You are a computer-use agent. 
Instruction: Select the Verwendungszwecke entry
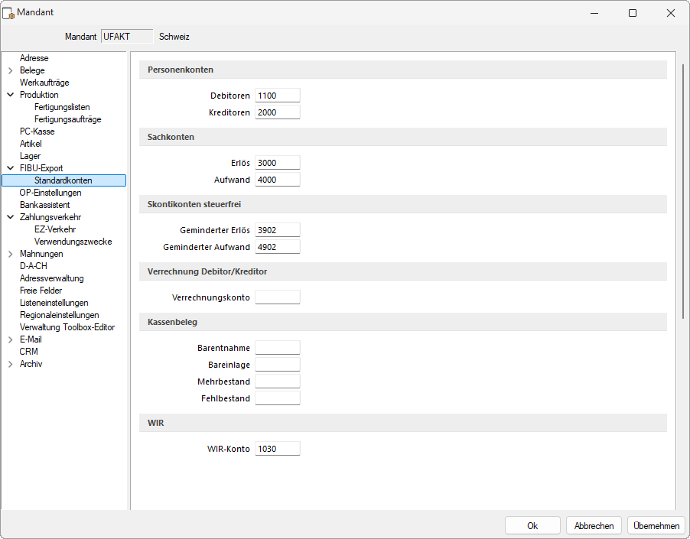73,242
